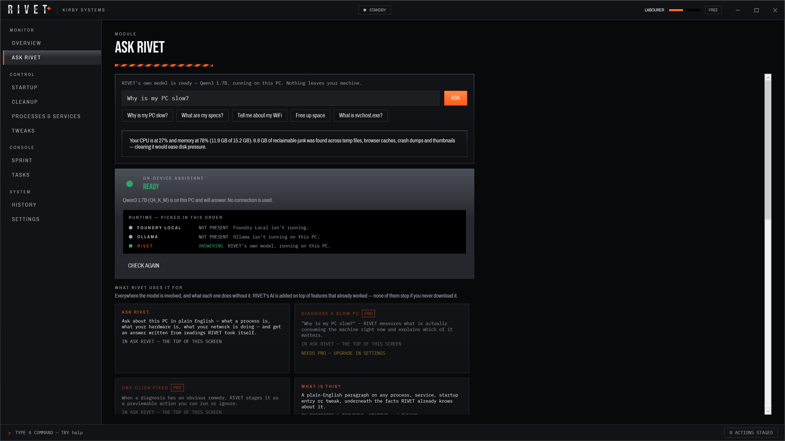This screenshot has height=441, width=785.
Task: Open Processes & Services
Action: [x=52, y=116]
